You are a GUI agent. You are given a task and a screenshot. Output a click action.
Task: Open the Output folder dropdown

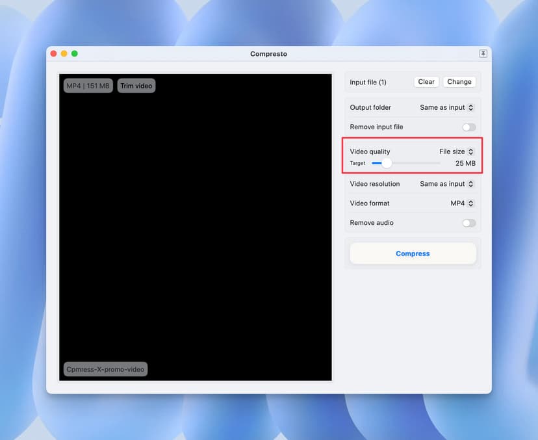(446, 107)
